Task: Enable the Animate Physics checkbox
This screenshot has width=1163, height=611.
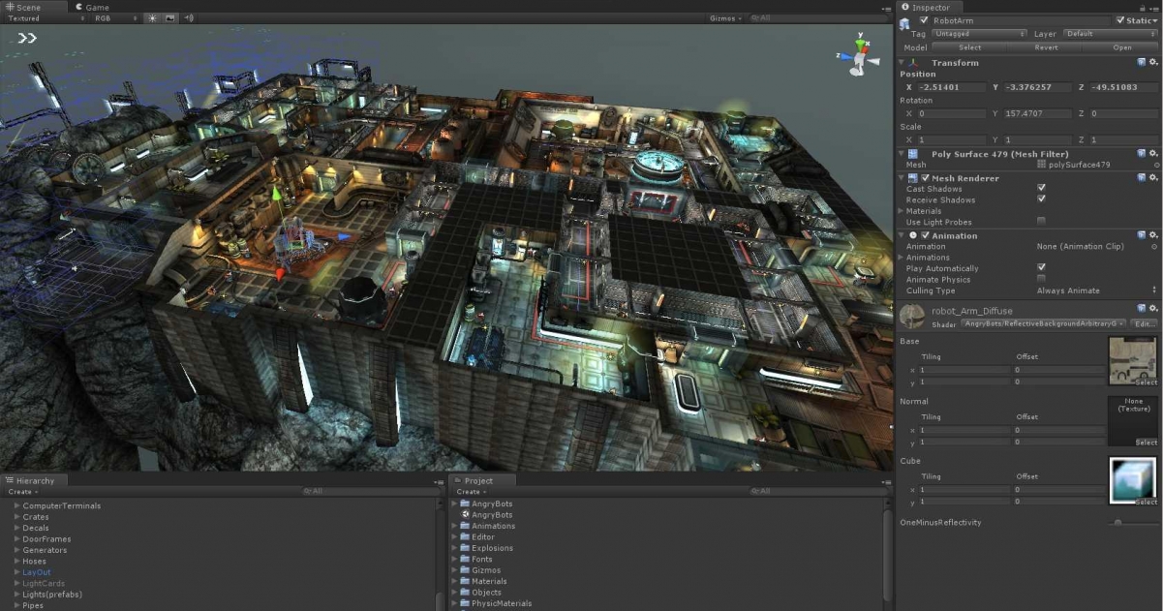Action: [1041, 279]
